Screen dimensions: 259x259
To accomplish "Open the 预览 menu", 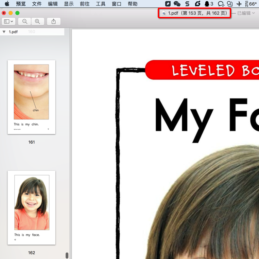I will click(21, 4).
